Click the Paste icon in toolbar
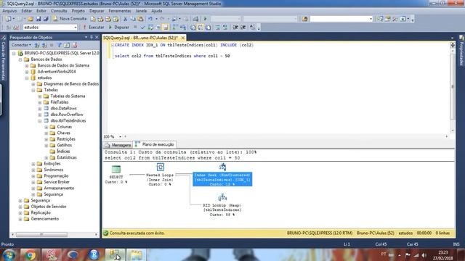This screenshot has width=465, height=261. pos(140,19)
